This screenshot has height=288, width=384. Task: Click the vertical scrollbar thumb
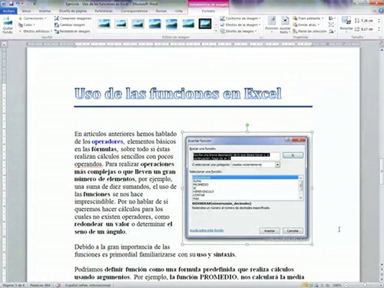(382, 171)
